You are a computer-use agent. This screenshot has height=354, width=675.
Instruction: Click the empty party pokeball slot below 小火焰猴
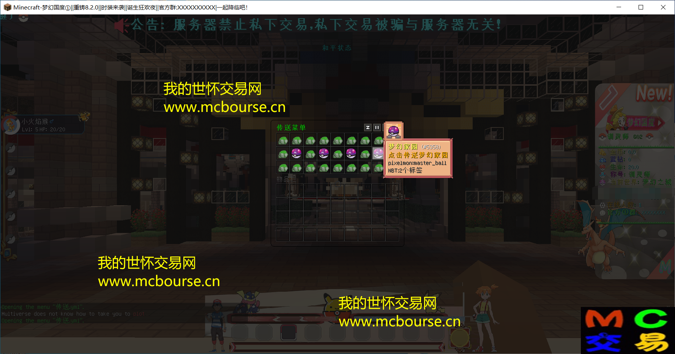pyautogui.click(x=11, y=148)
